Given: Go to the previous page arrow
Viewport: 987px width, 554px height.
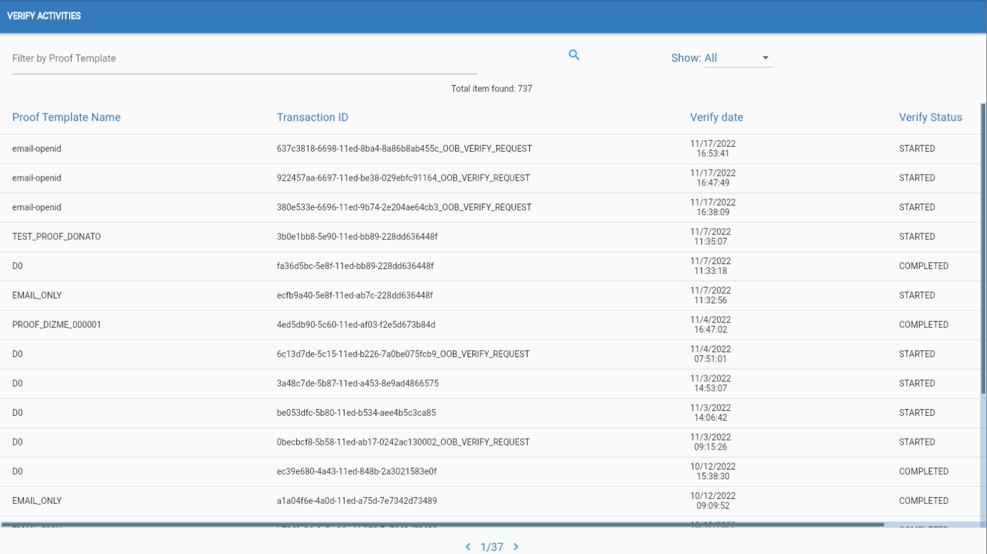Looking at the screenshot, I should tap(468, 547).
